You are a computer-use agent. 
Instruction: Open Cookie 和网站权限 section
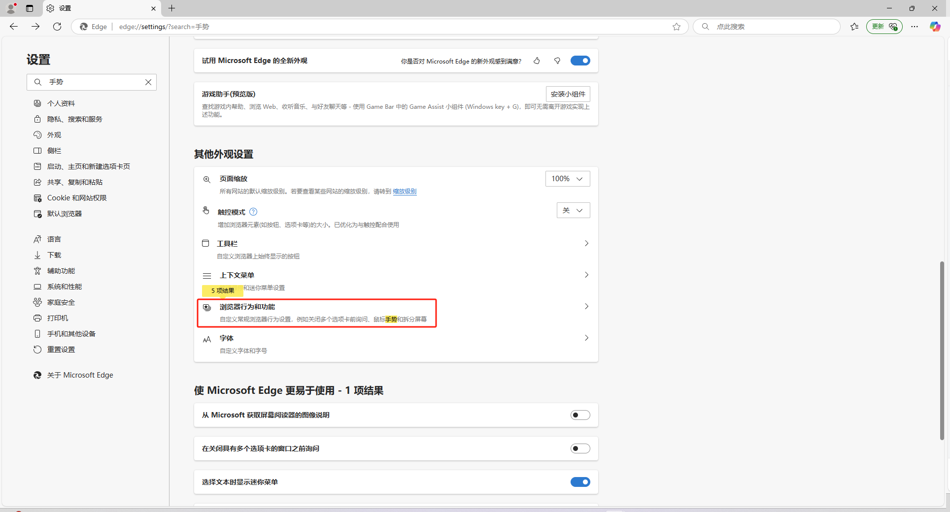(77, 198)
